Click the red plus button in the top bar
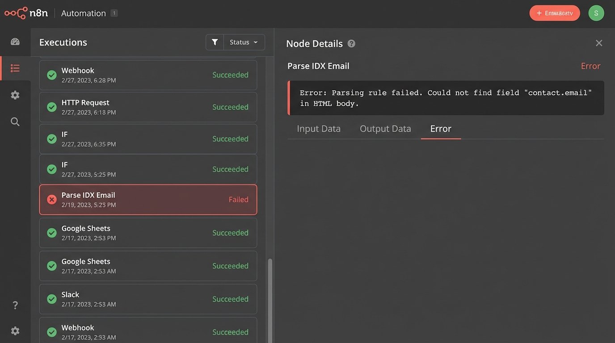The width and height of the screenshot is (615, 343). point(555,13)
